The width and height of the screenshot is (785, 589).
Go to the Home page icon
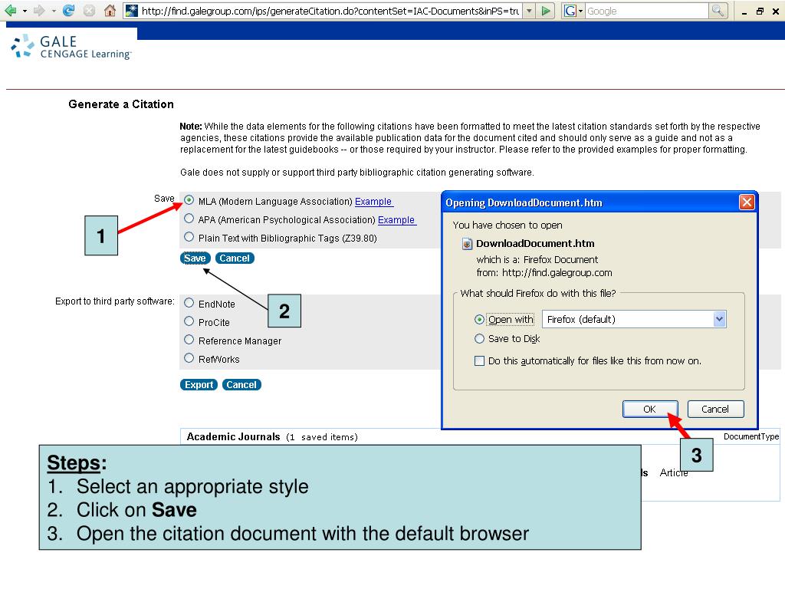(x=110, y=11)
